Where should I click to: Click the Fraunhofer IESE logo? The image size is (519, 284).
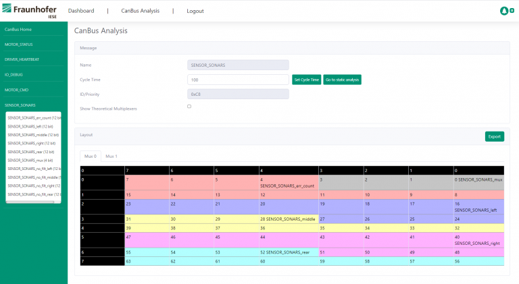coord(30,11)
